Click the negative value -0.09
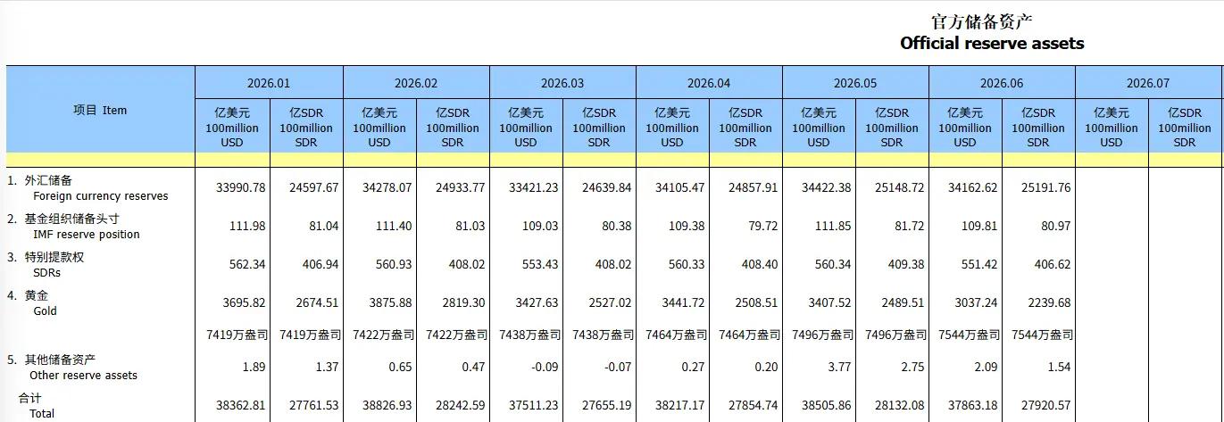Viewport: 1224px width, 422px height. [544, 367]
